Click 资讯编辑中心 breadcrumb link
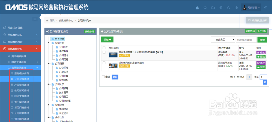This screenshot has height=122, width=272. pyautogui.click(x=66, y=21)
